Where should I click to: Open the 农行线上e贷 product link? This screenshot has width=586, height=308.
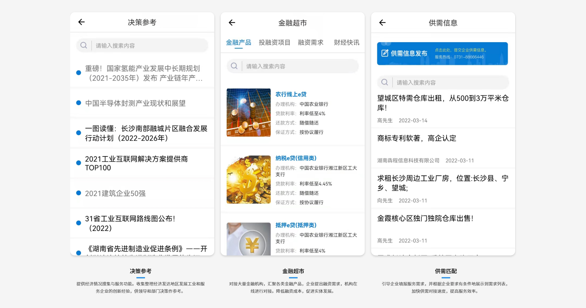(x=291, y=94)
